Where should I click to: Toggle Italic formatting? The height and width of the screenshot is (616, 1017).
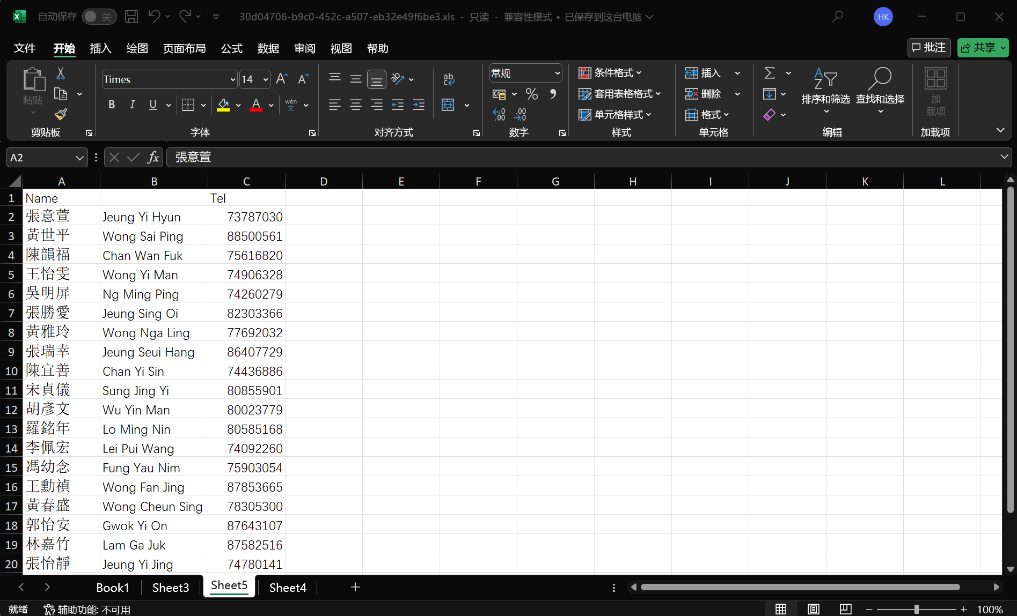[x=132, y=105]
